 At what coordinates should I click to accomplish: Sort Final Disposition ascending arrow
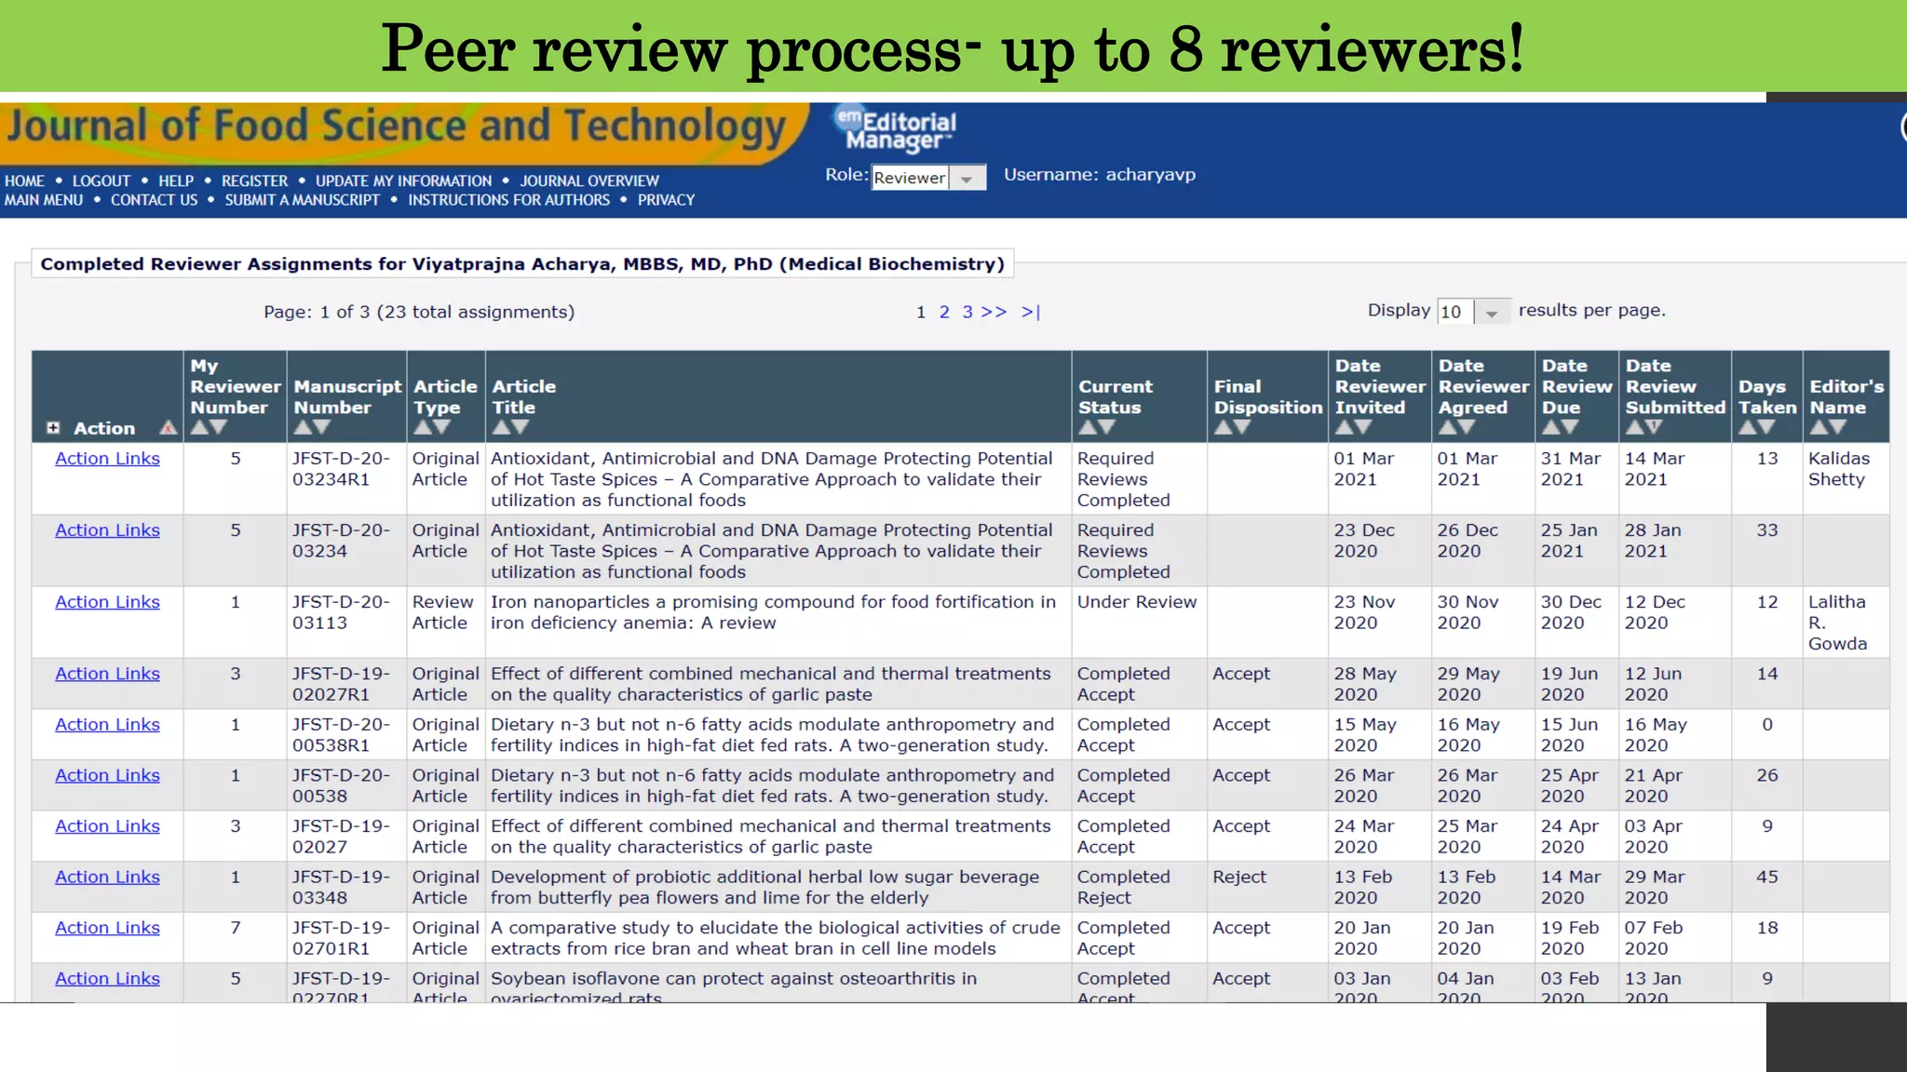coord(1223,427)
